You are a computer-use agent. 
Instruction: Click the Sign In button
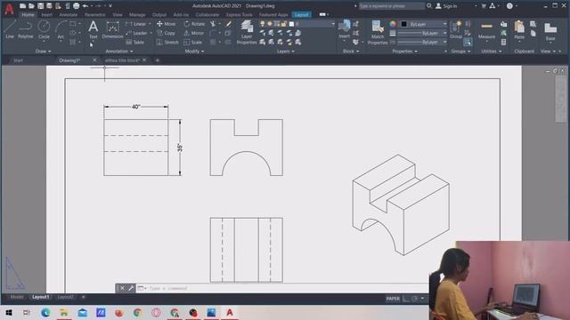coord(446,6)
